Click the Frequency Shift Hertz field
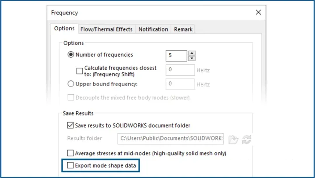This screenshot has width=315, height=178. coord(180,70)
